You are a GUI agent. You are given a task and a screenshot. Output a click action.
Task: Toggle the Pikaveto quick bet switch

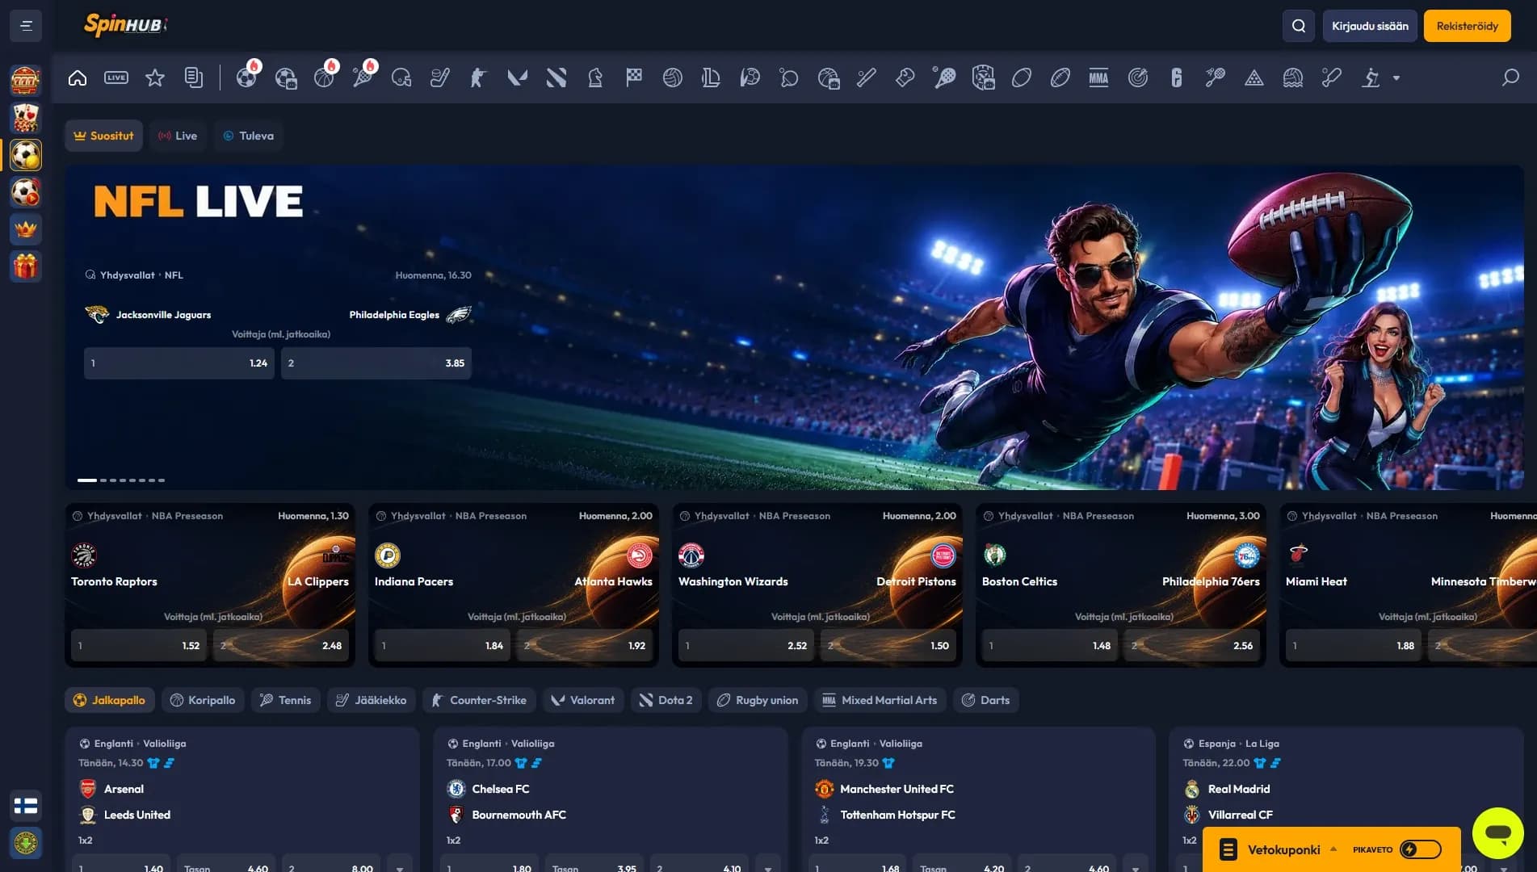coord(1421,849)
